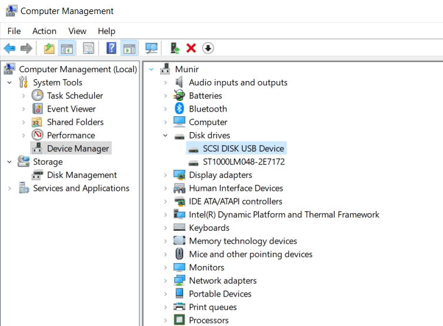443x326 pixels.
Task: Click the red X Uninstall device icon
Action: pyautogui.click(x=191, y=48)
